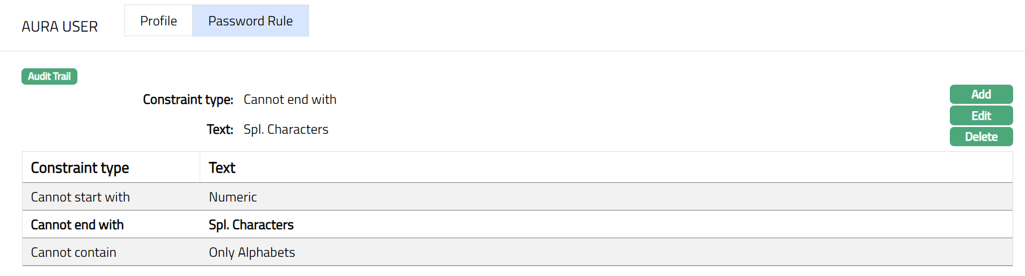
Task: Click the Constraint type column header
Action: (80, 168)
